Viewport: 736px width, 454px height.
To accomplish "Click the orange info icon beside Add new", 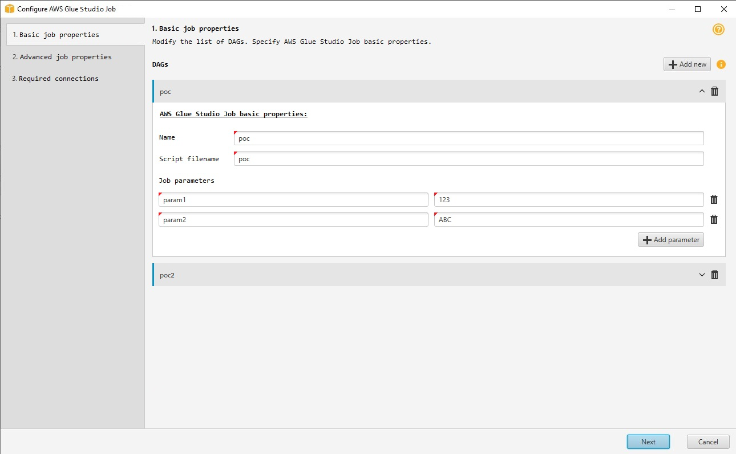I will tap(721, 64).
